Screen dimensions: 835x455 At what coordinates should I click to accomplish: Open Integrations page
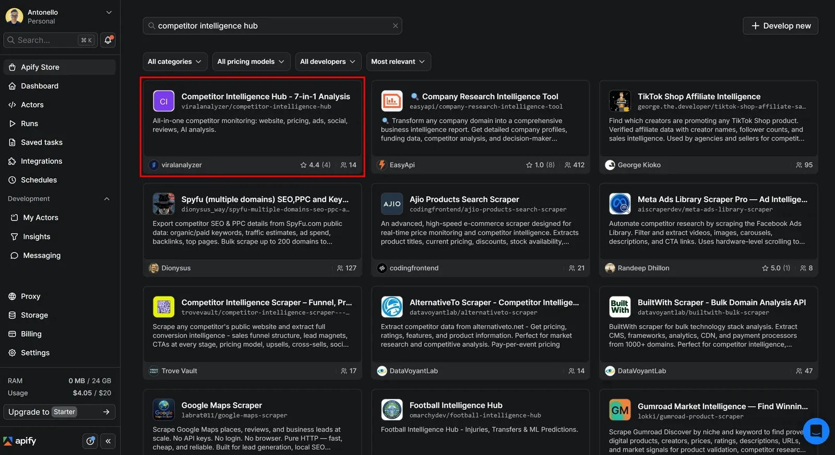[59, 161]
